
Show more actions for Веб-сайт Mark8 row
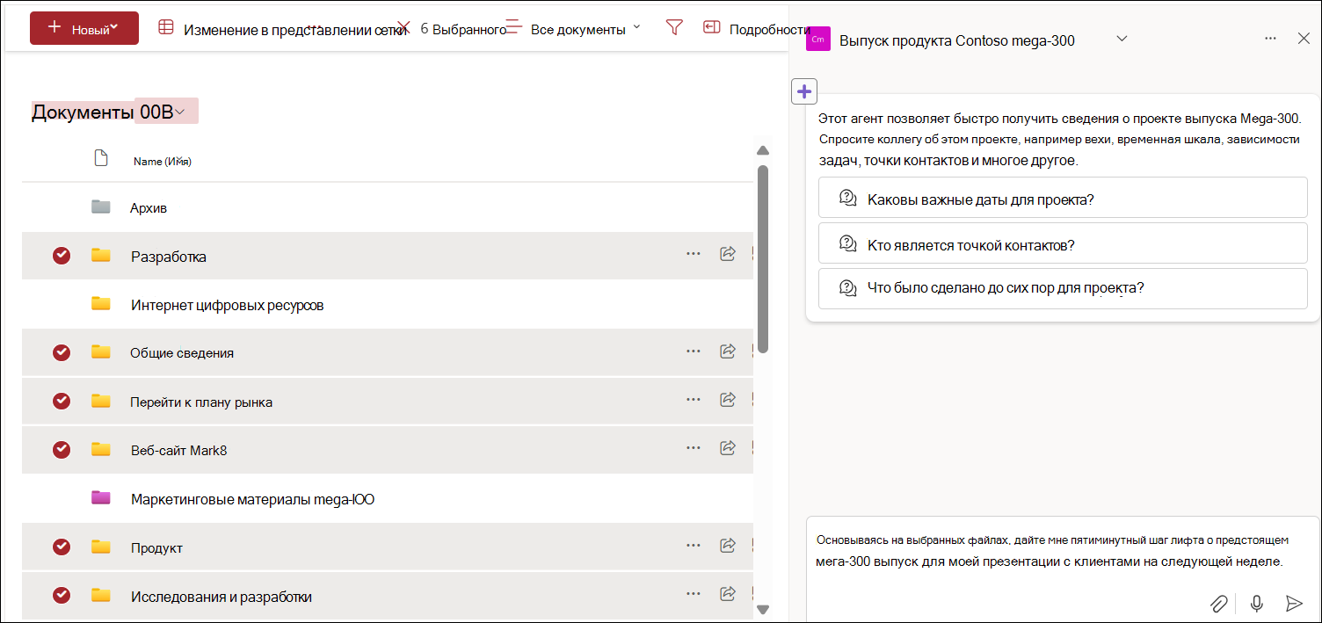(x=694, y=448)
